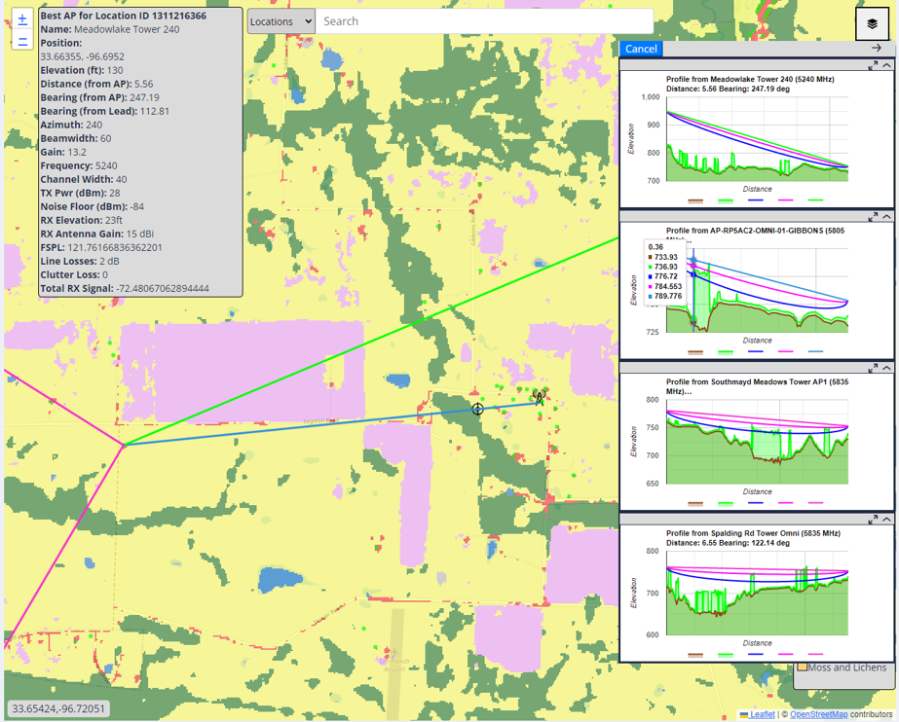This screenshot has height=722, width=899.
Task: Collapse the Southmayd Meadows Tower profile panel
Action: pyautogui.click(x=887, y=368)
